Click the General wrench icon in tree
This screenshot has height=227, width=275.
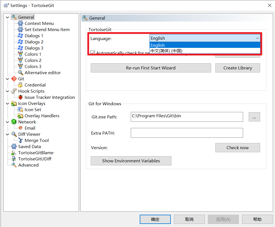click(x=14, y=17)
